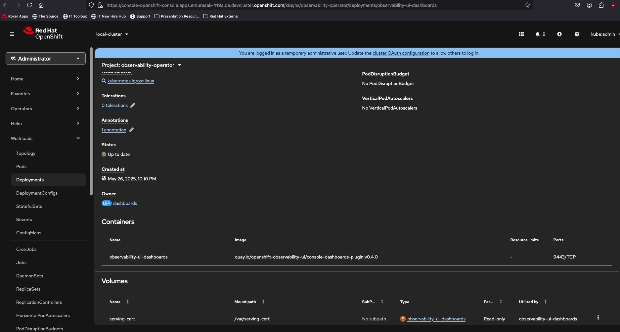Navigate to StatefulSets
The height and width of the screenshot is (332, 620).
[29, 206]
